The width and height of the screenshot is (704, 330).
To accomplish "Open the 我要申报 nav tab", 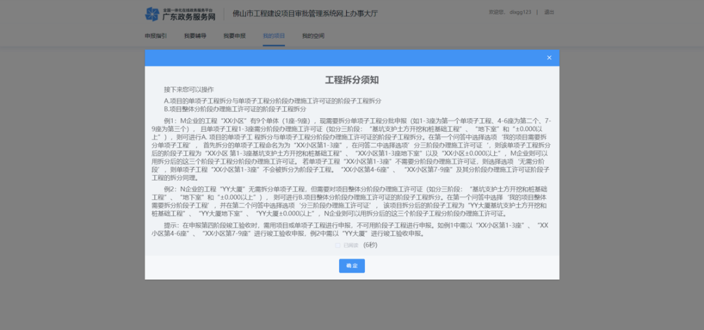I will tap(235, 36).
